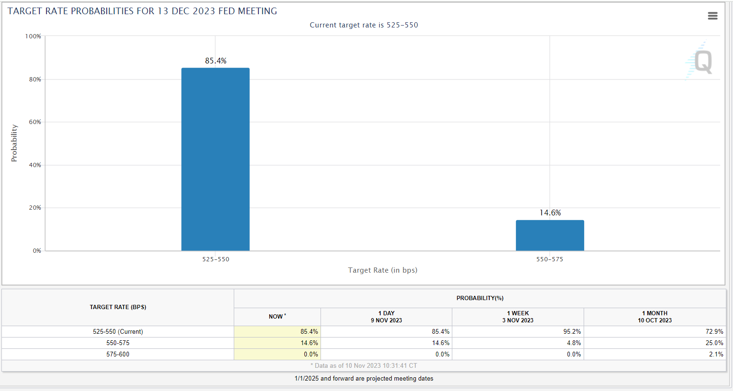Click the short 550-575 probability bar
The image size is (733, 391).
click(x=550, y=235)
